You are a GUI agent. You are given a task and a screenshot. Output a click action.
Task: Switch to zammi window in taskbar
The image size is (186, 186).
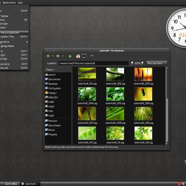click(x=10, y=184)
